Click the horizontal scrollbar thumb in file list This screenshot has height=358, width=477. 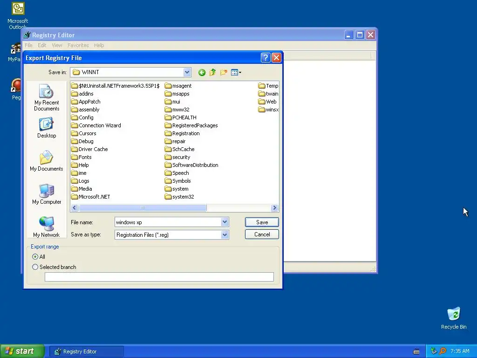pos(143,207)
